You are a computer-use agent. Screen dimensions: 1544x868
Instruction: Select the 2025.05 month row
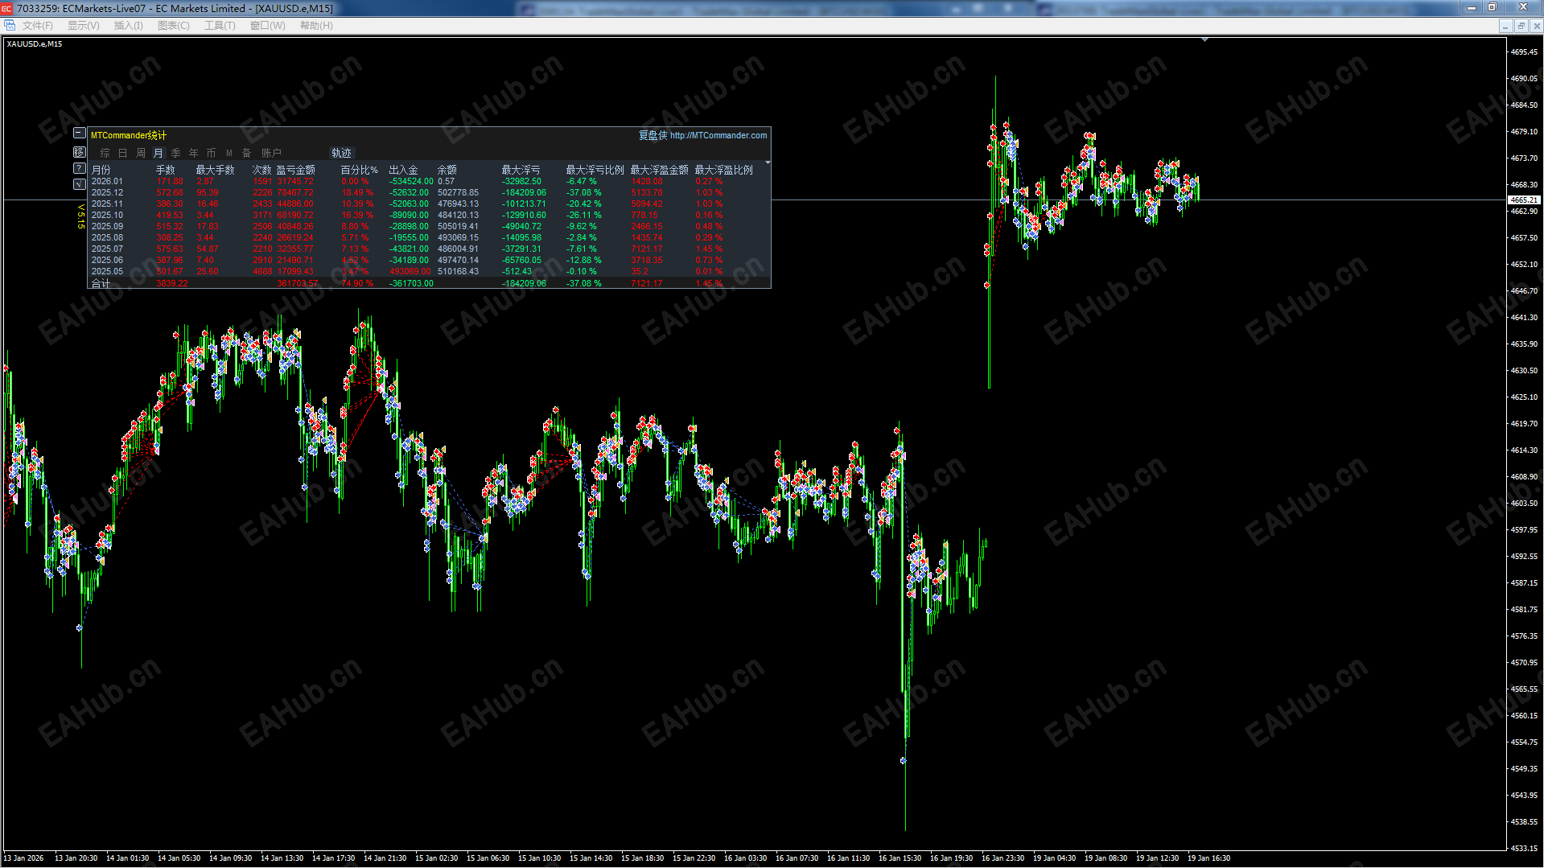tap(429, 272)
